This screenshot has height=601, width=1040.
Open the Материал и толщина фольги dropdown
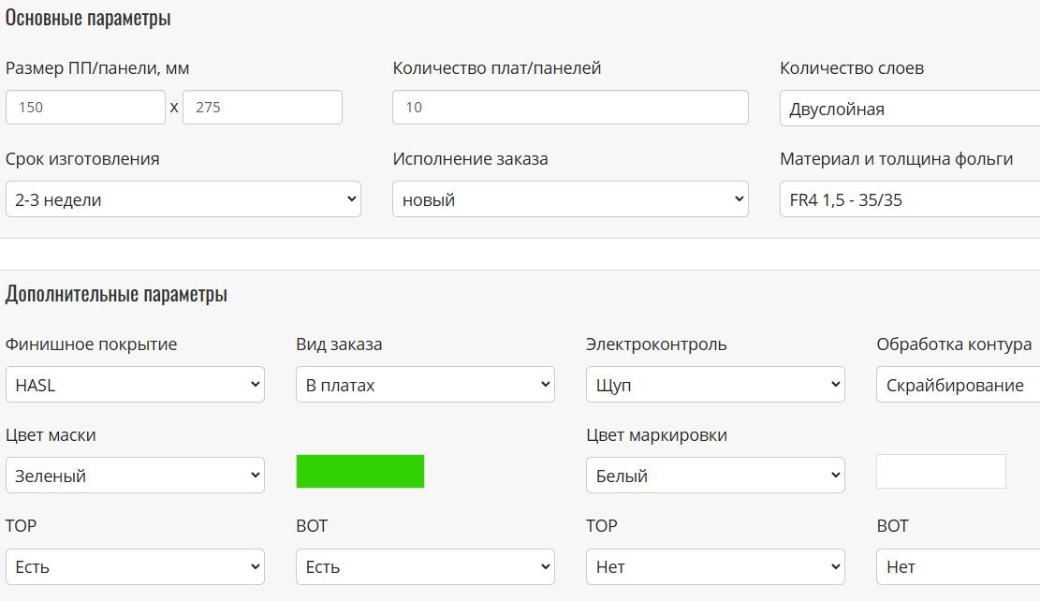[x=910, y=199]
